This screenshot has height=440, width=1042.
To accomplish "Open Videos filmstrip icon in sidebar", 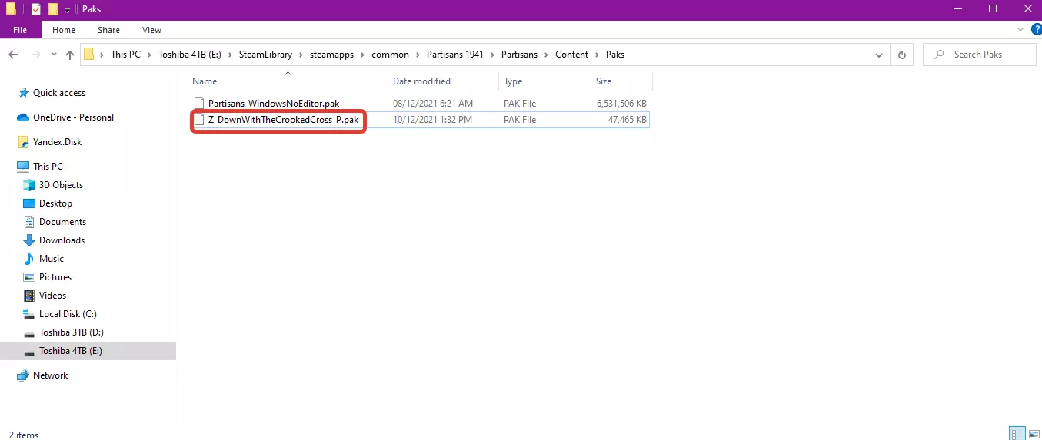I will click(29, 296).
